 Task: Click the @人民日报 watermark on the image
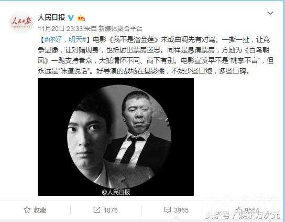(116, 192)
